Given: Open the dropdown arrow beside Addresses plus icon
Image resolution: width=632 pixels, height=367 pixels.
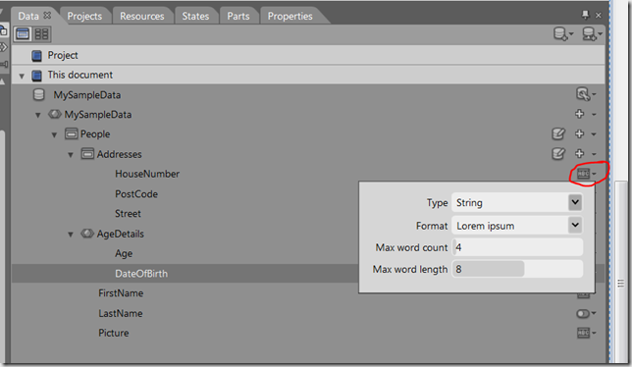Looking at the screenshot, I should click(x=594, y=154).
